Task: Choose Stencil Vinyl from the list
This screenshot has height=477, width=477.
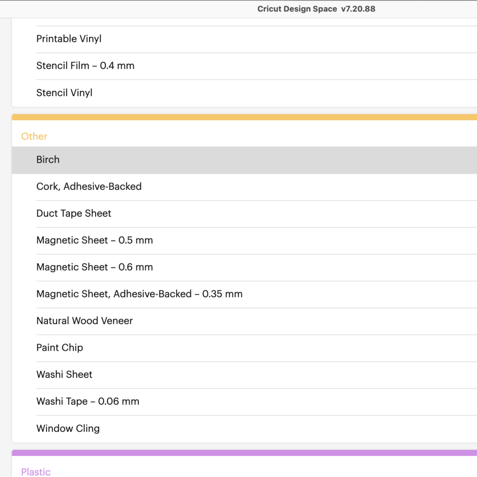Action: (244, 93)
